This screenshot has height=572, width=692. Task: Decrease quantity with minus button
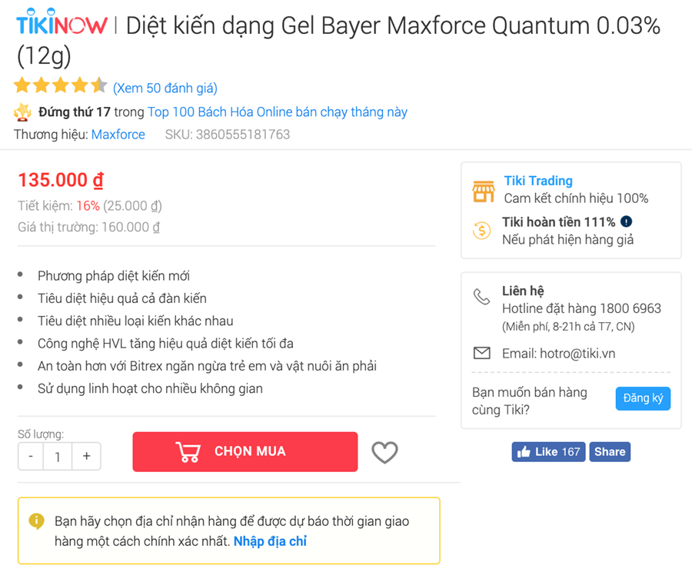[31, 456]
